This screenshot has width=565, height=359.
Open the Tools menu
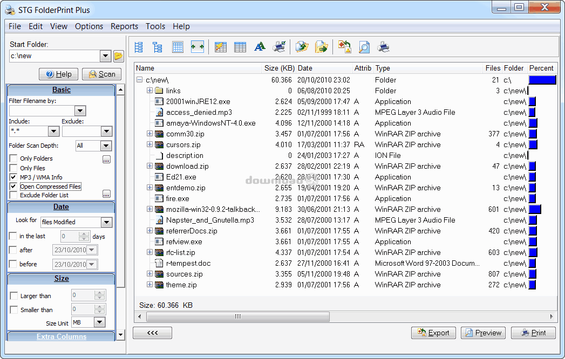155,26
